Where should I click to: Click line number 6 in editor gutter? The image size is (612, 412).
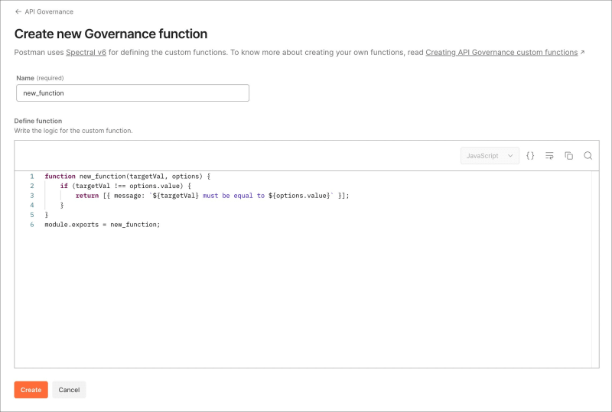tap(32, 225)
